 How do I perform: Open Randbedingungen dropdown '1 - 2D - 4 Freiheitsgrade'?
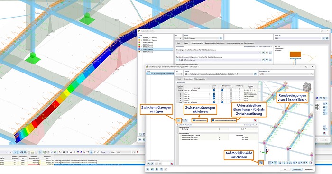[x=218, y=60]
